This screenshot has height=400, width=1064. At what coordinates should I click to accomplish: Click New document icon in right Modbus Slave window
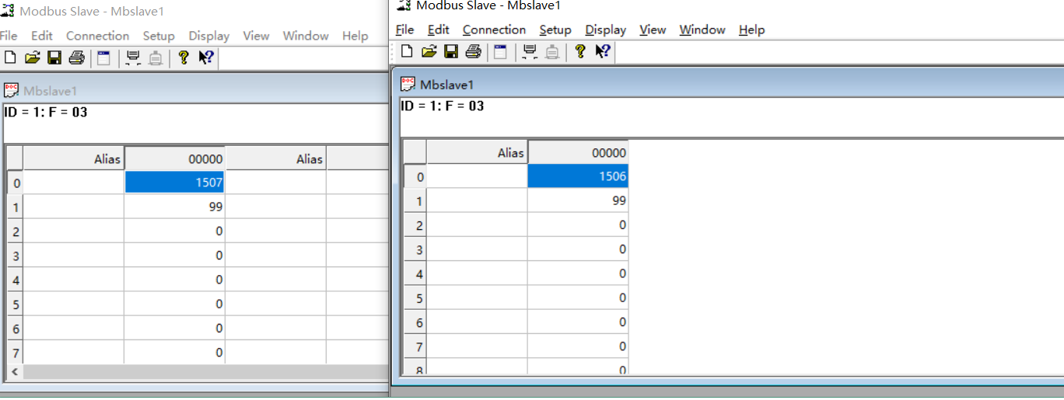tap(407, 51)
